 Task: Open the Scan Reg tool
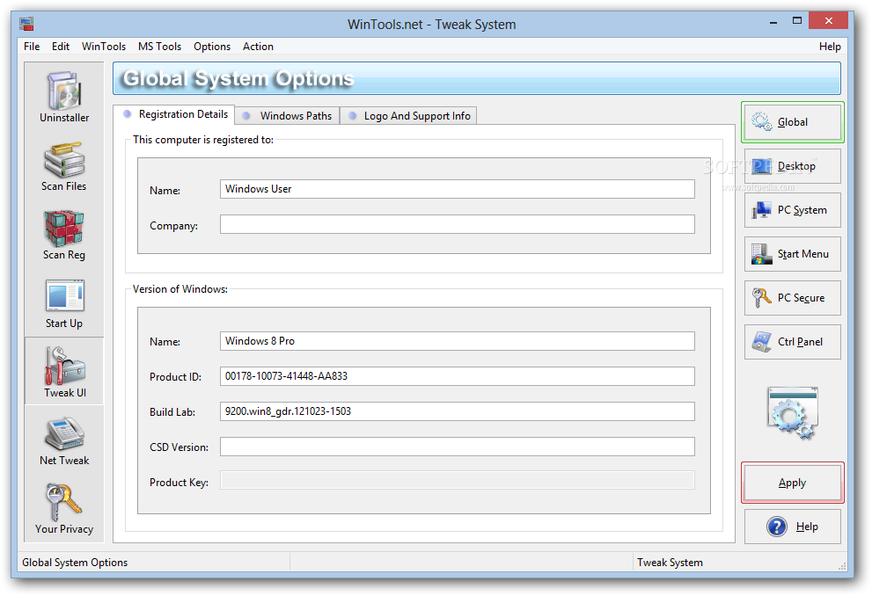[64, 235]
